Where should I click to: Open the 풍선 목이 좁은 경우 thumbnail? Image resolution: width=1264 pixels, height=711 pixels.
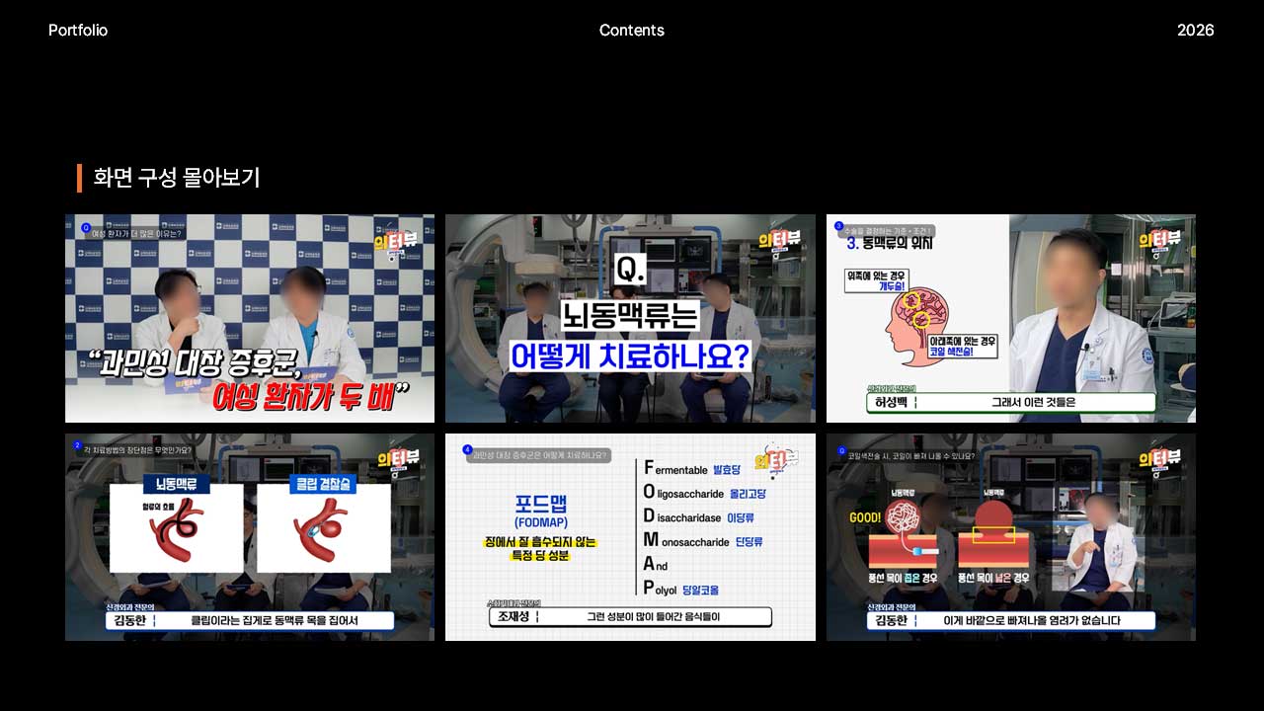1011,537
